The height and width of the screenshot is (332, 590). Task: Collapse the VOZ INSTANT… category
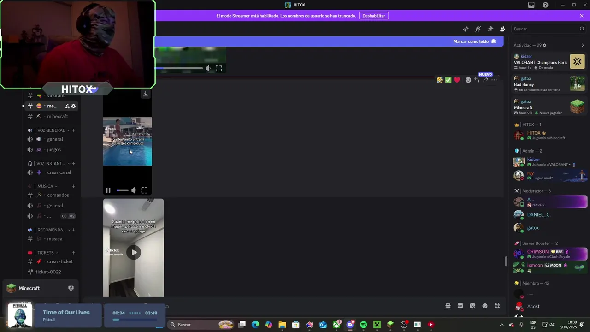[51, 163]
